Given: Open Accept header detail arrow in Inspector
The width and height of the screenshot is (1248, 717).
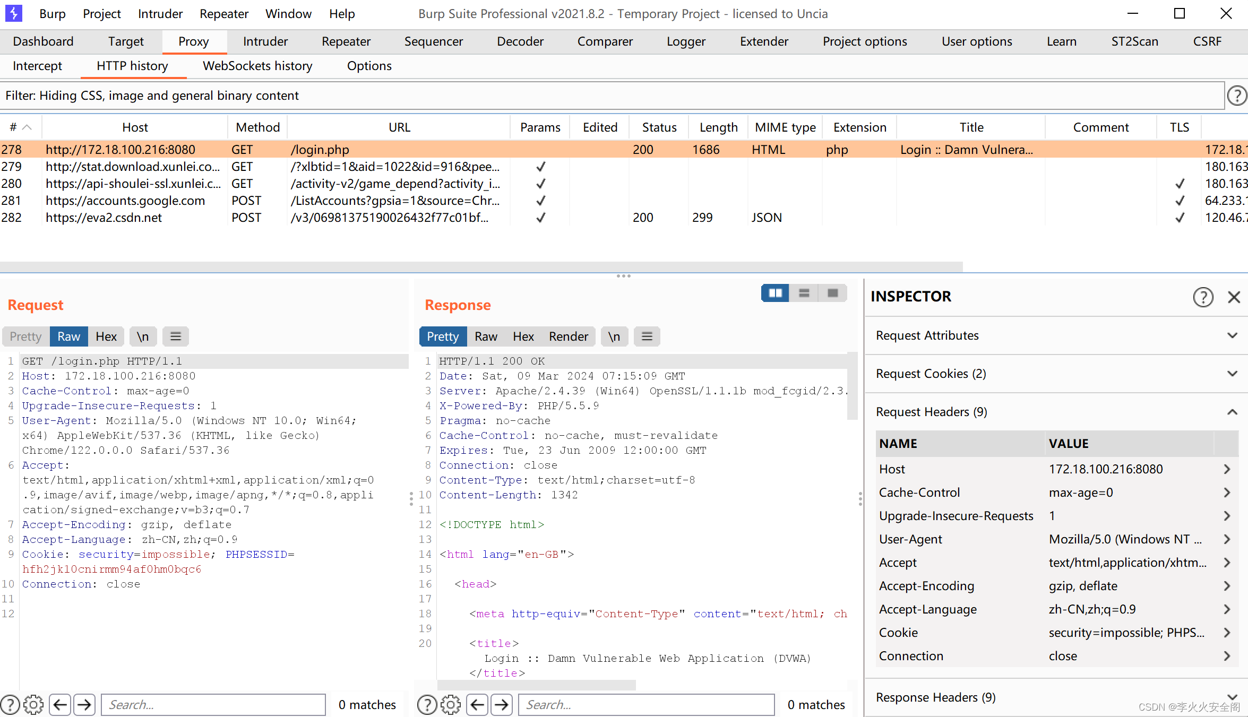Looking at the screenshot, I should (x=1227, y=563).
